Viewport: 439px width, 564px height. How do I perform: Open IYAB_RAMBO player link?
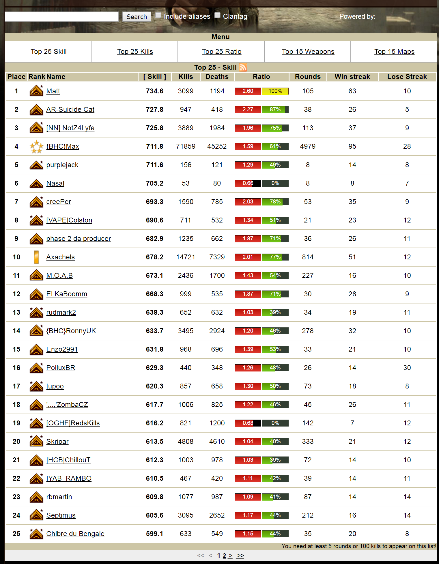(69, 478)
